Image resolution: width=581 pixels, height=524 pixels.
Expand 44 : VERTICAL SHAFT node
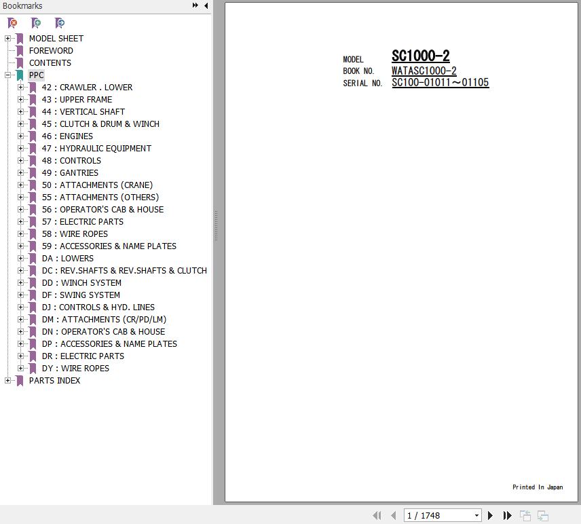[x=20, y=111]
